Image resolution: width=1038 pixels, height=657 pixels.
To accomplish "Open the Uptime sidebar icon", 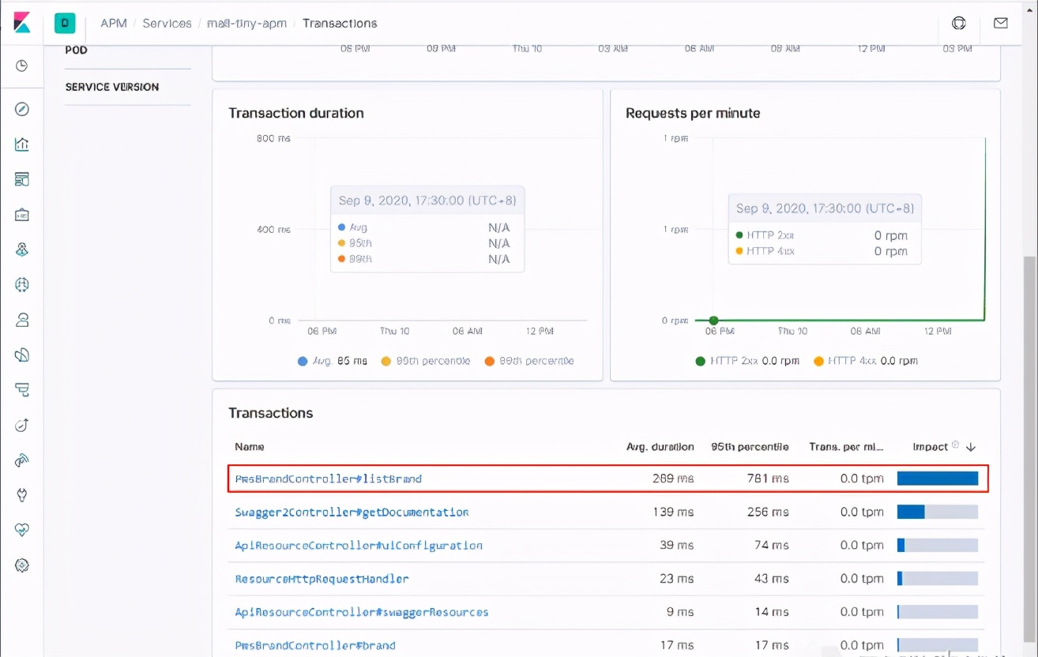I will (22, 425).
